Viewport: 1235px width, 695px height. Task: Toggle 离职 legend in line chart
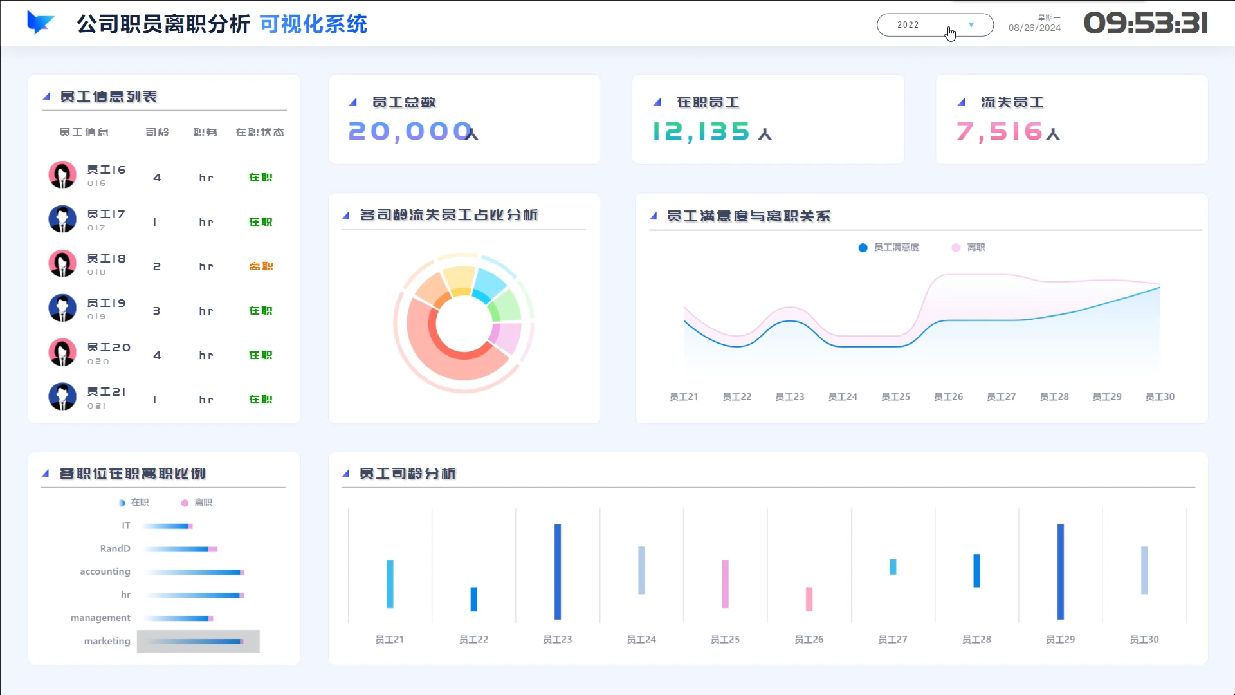(x=968, y=247)
